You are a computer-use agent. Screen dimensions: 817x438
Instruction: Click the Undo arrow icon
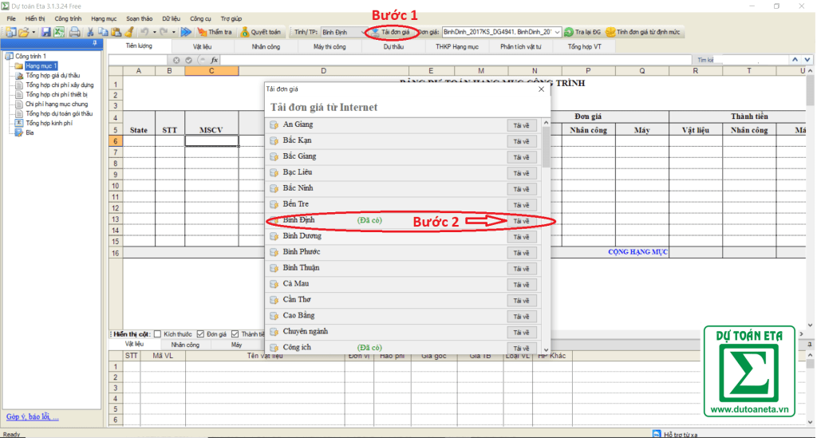[x=145, y=32]
